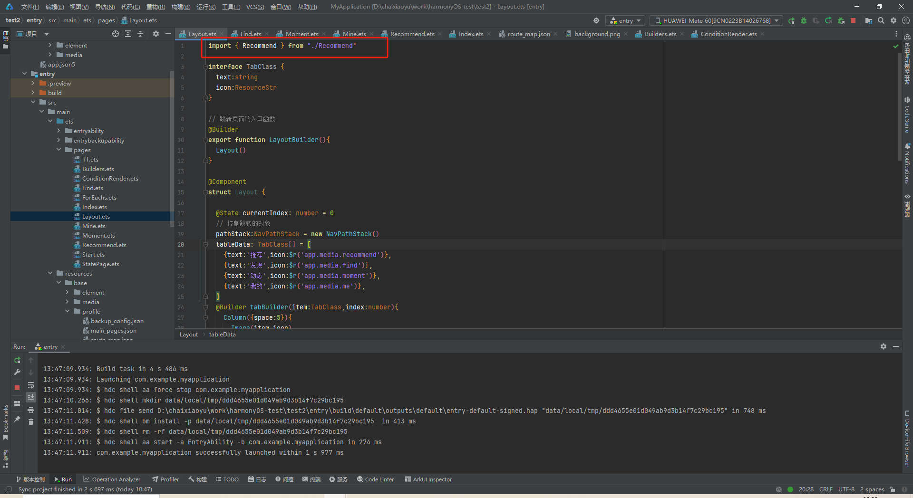913x498 pixels.
Task: Open the Profiler tool window
Action: tap(165, 479)
